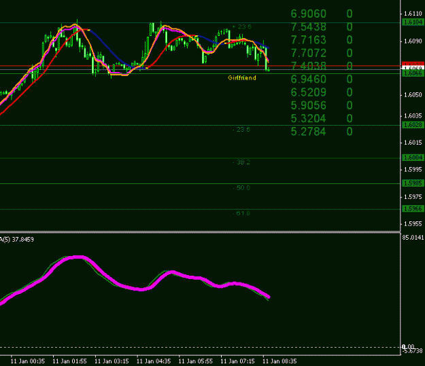Click the 1.6110 price on the scale
The image size is (425, 366).
(x=413, y=14)
